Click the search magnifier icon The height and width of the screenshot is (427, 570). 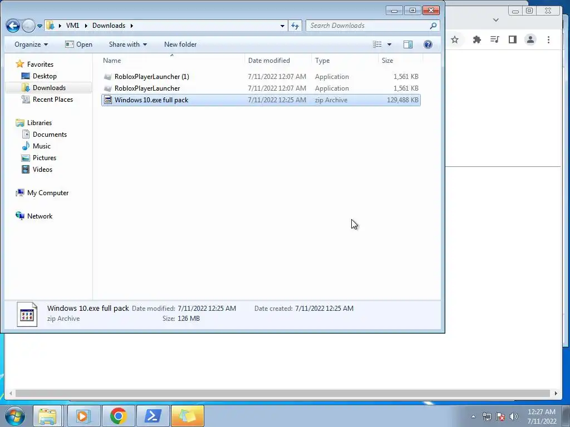[433, 26]
